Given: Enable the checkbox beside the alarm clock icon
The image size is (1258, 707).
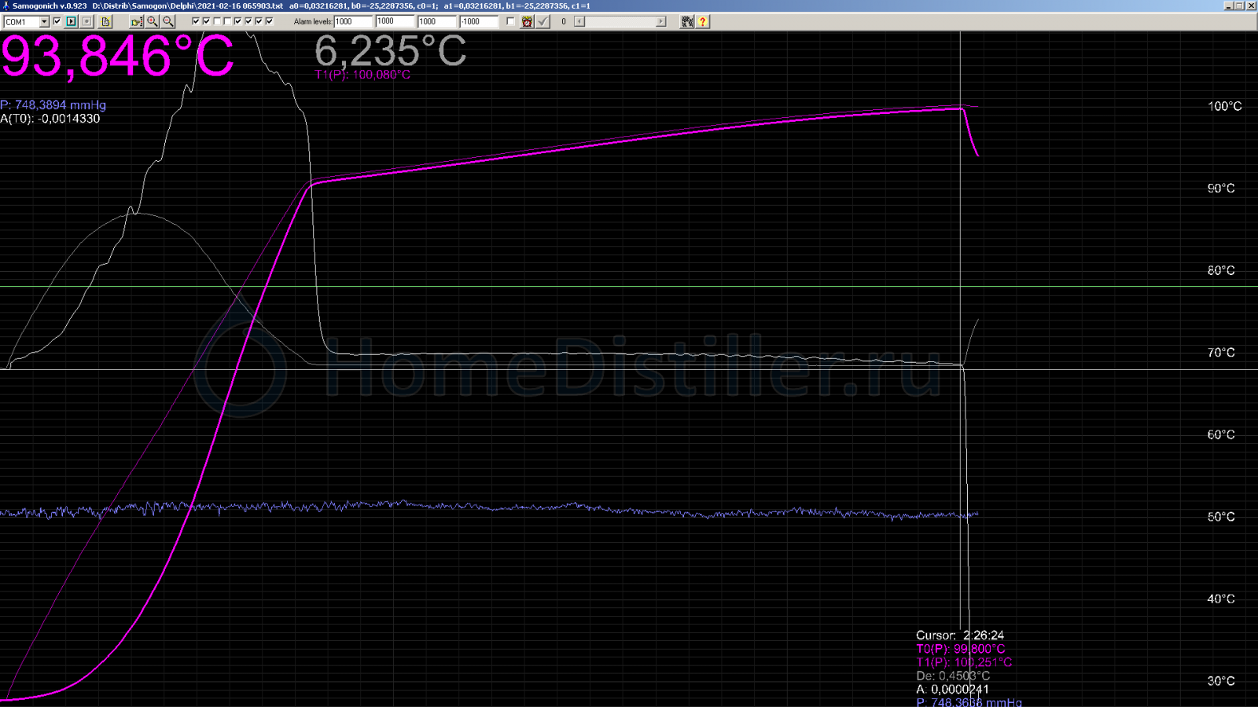Looking at the screenshot, I should click(510, 21).
